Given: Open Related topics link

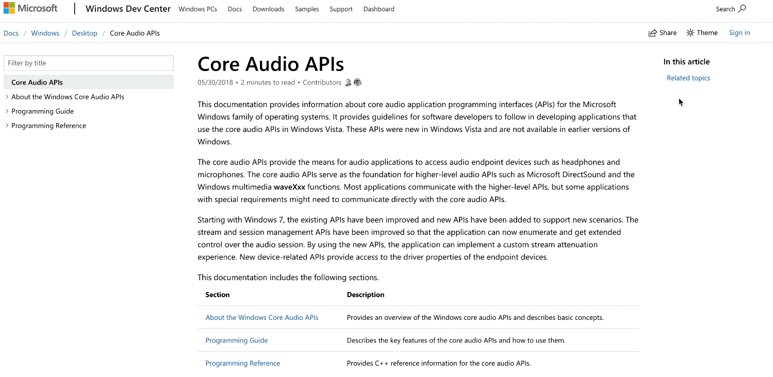Looking at the screenshot, I should point(688,77).
